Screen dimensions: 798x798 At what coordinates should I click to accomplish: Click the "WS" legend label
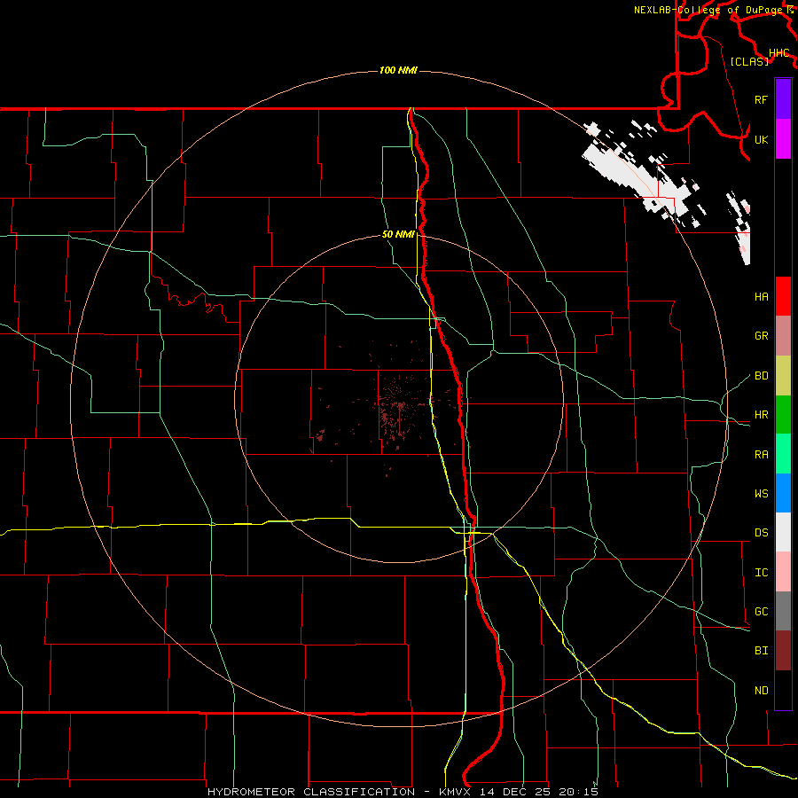point(761,494)
